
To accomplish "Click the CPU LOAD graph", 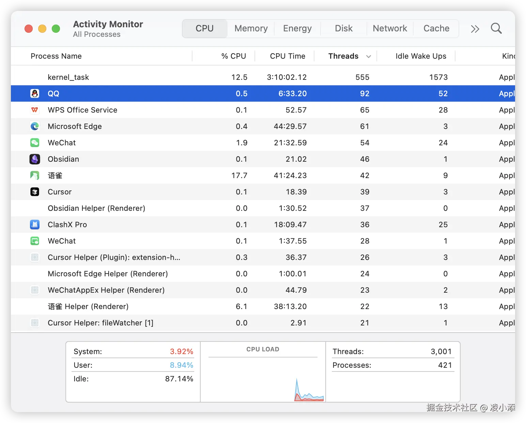I will tap(263, 379).
